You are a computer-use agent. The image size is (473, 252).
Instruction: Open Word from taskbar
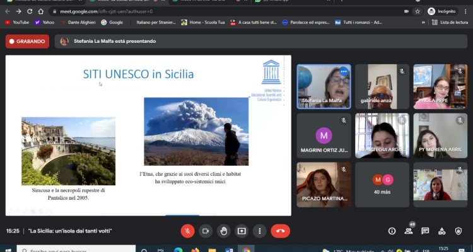(229, 250)
